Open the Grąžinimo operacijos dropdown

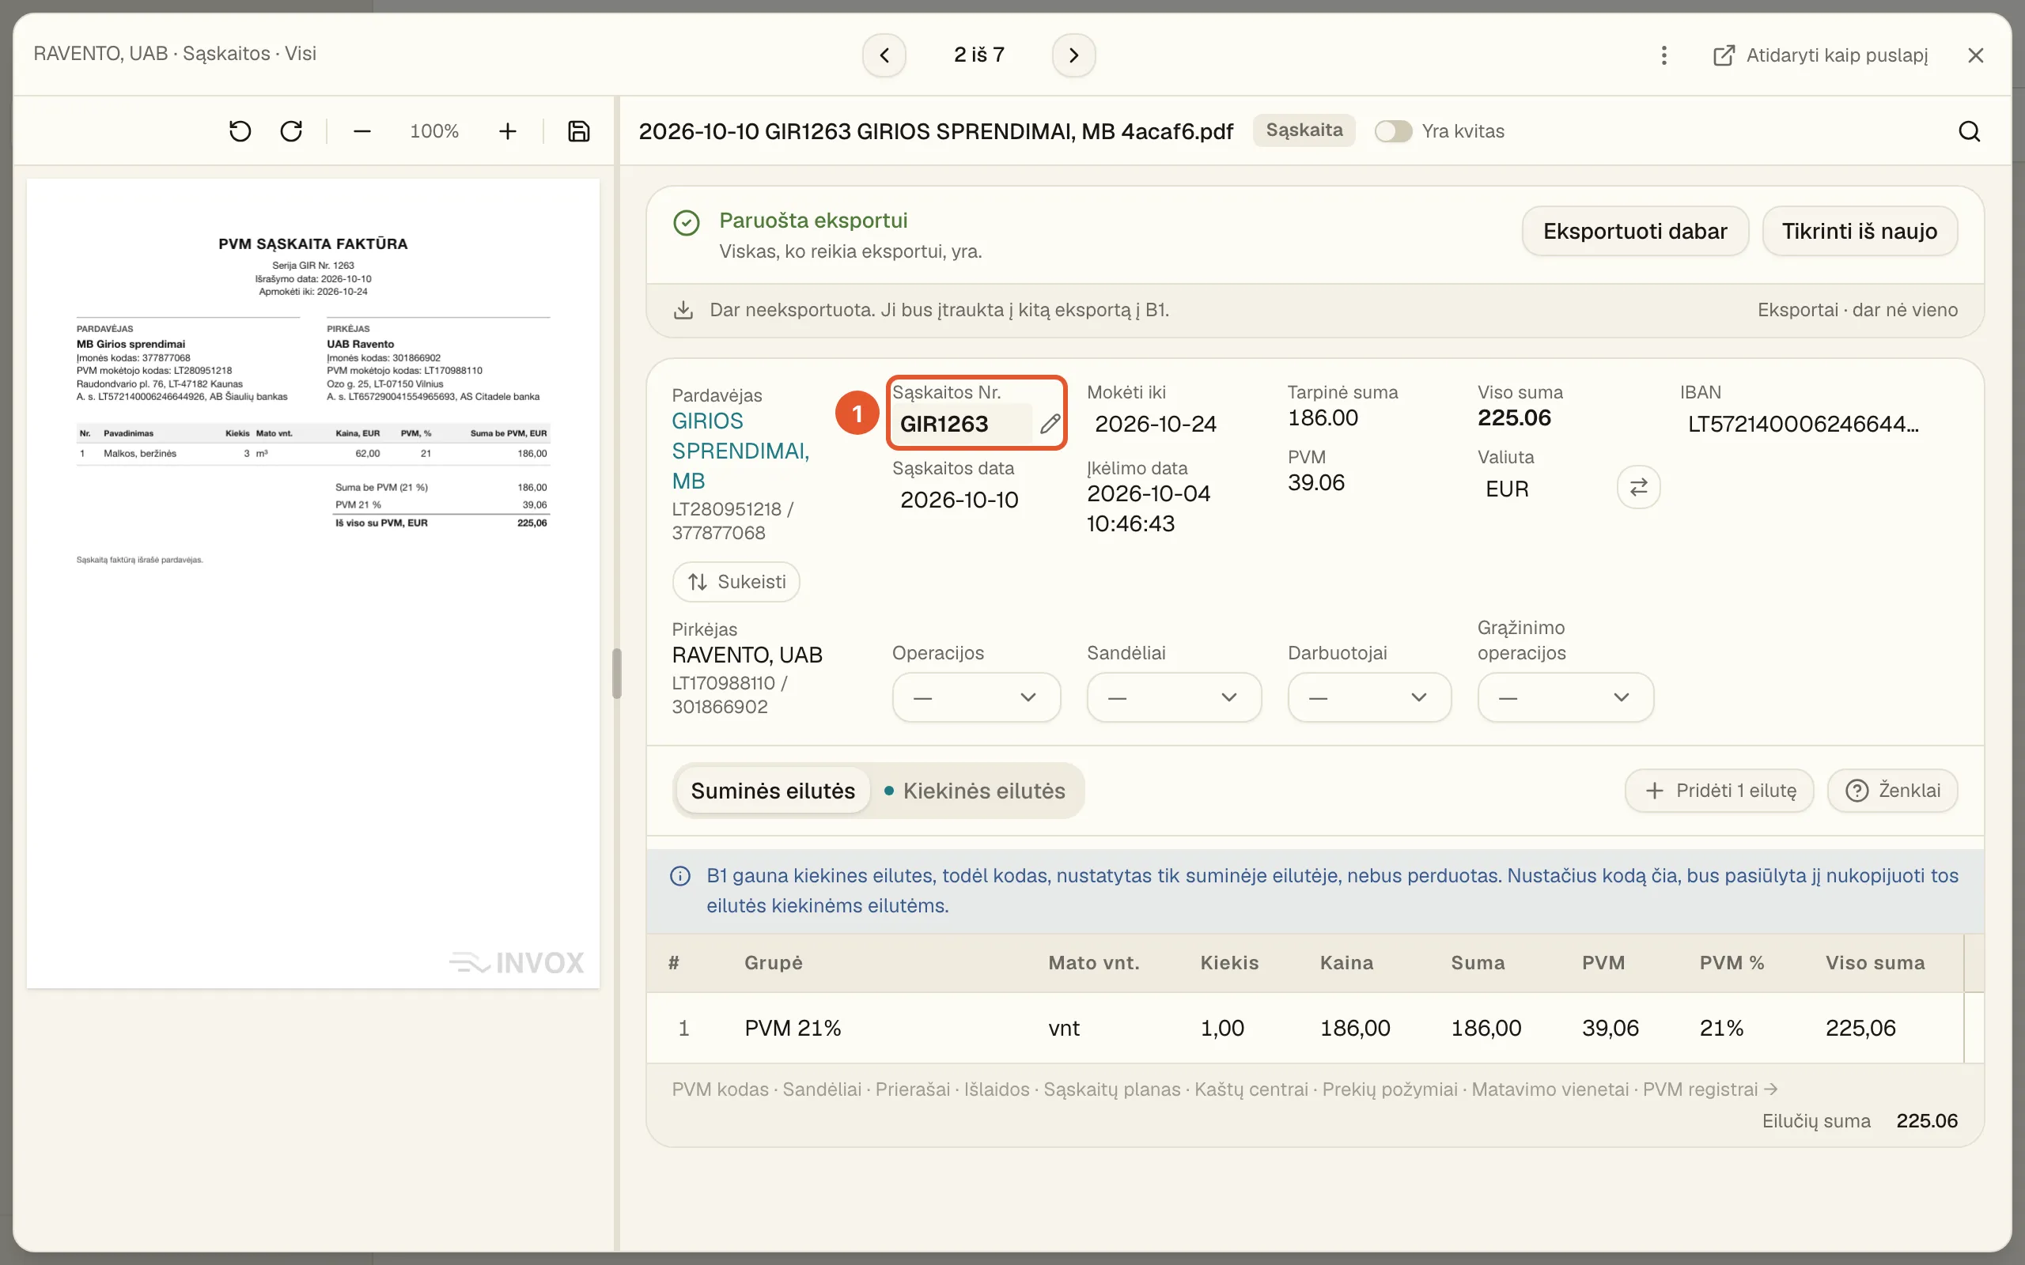coord(1565,697)
